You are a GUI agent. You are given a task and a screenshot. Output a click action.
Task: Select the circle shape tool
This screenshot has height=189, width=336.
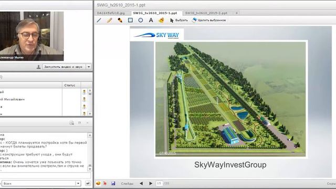(x=141, y=20)
